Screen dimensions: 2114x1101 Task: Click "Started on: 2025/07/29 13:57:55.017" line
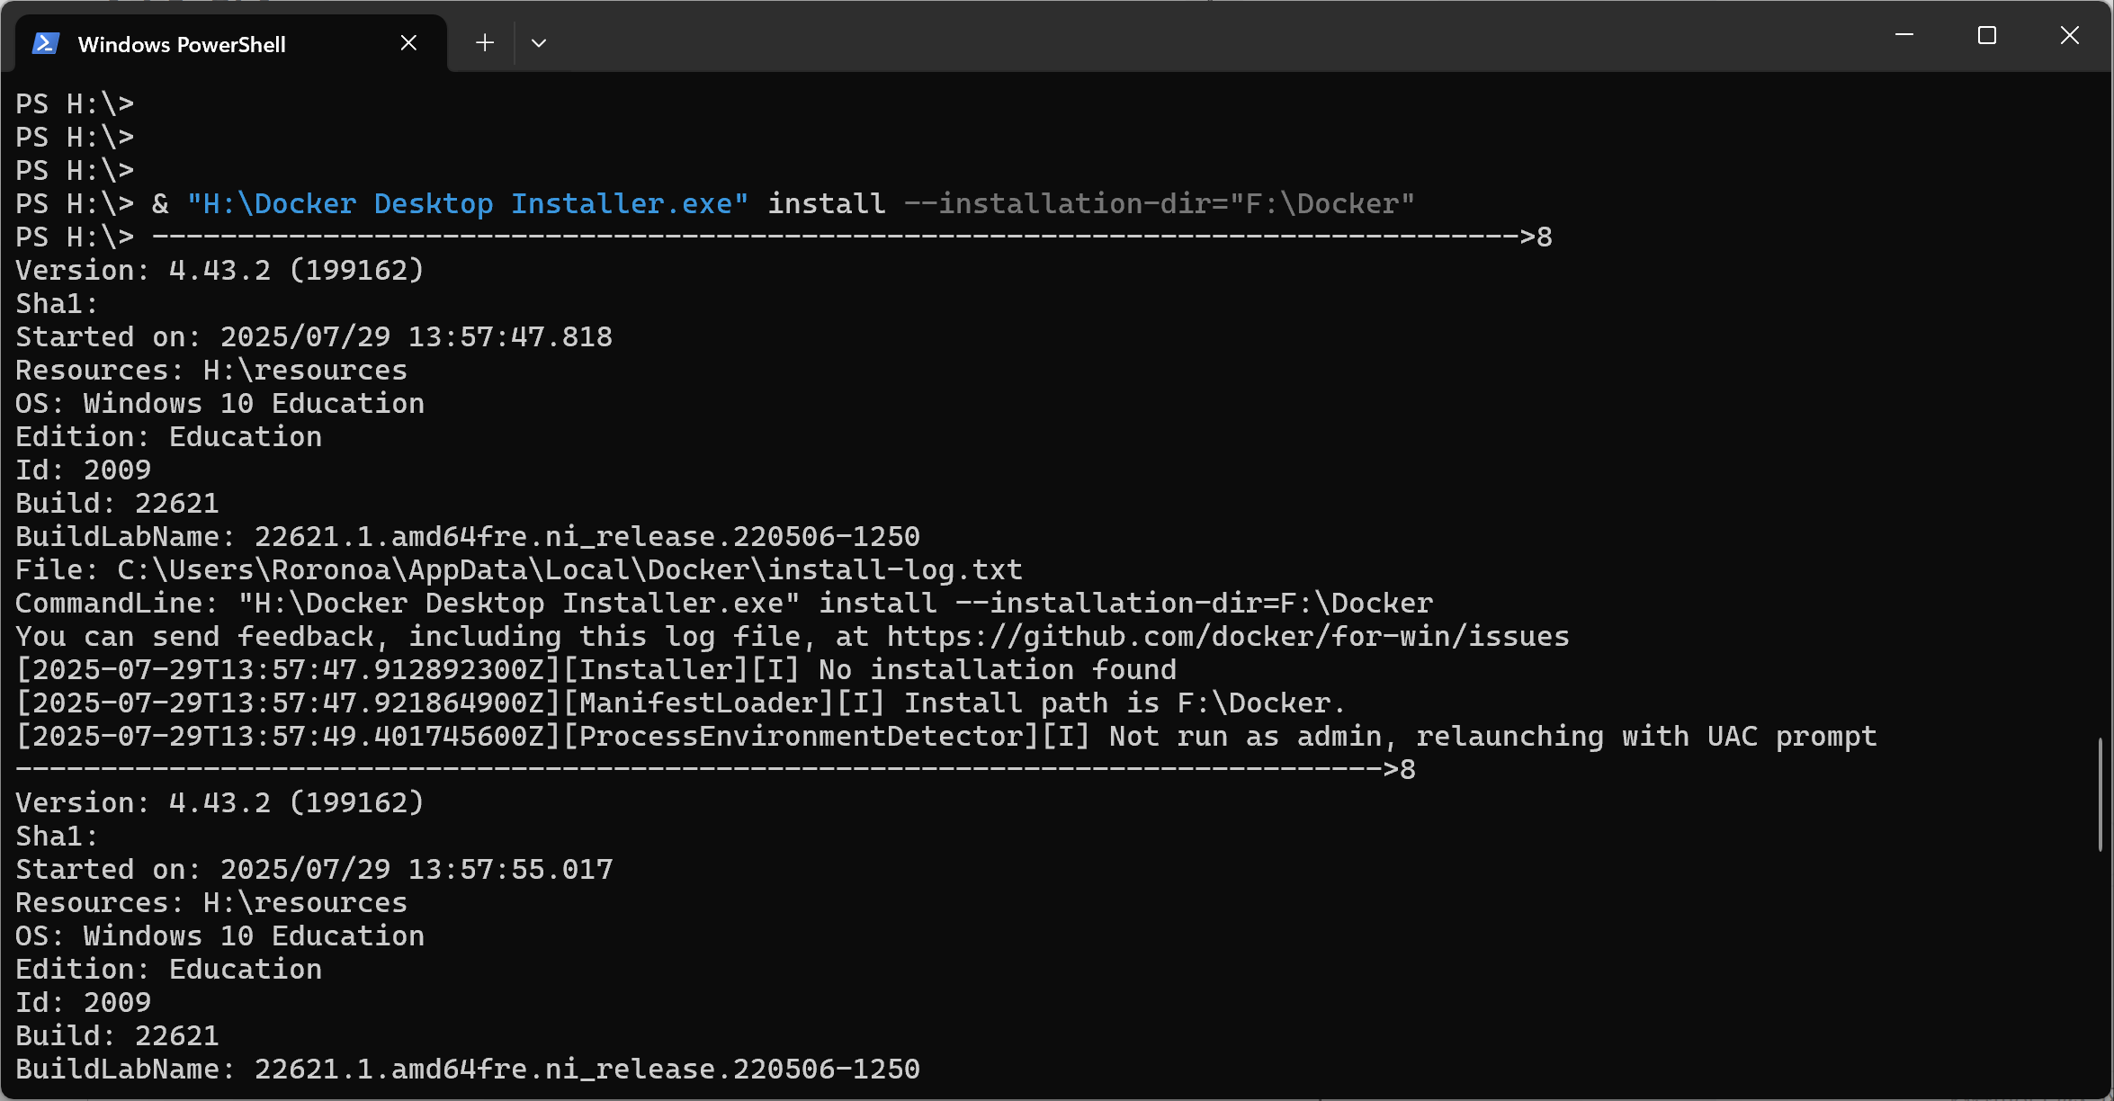[314, 869]
